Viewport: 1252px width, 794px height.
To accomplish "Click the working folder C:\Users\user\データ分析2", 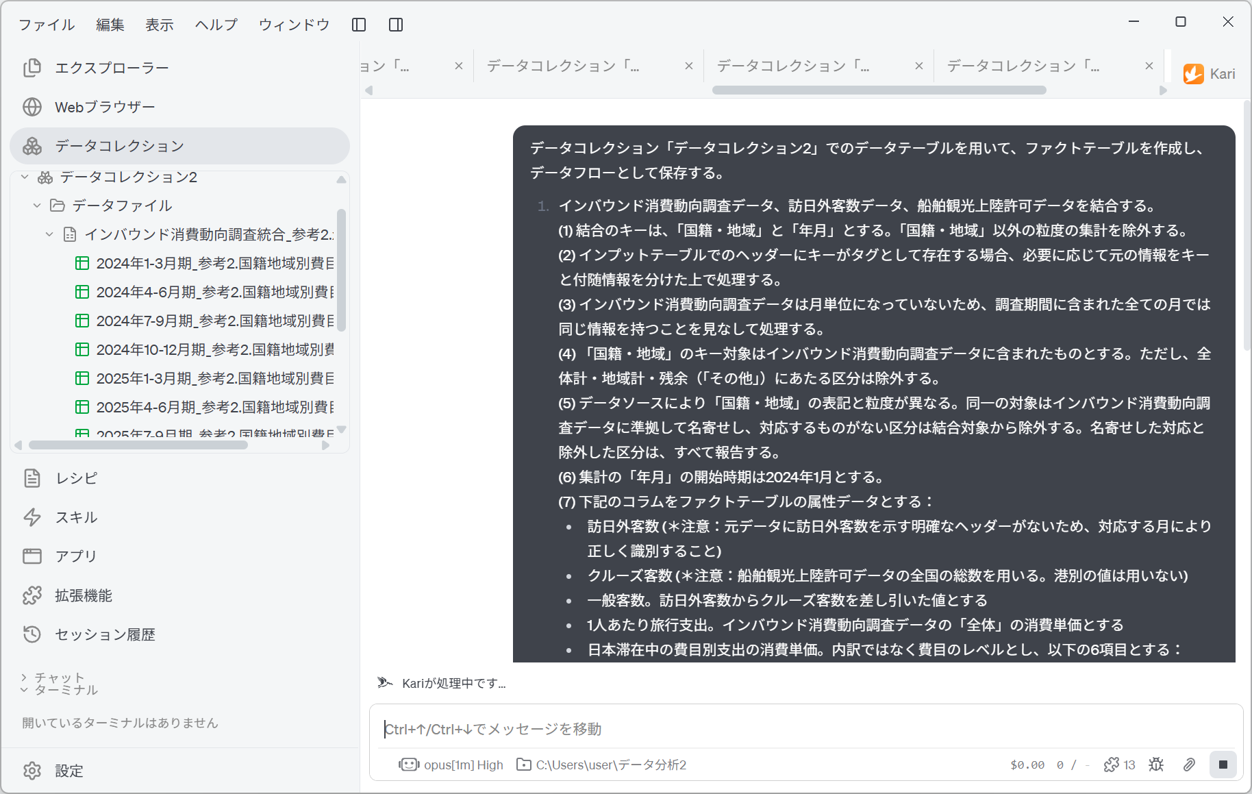I will click(x=601, y=765).
